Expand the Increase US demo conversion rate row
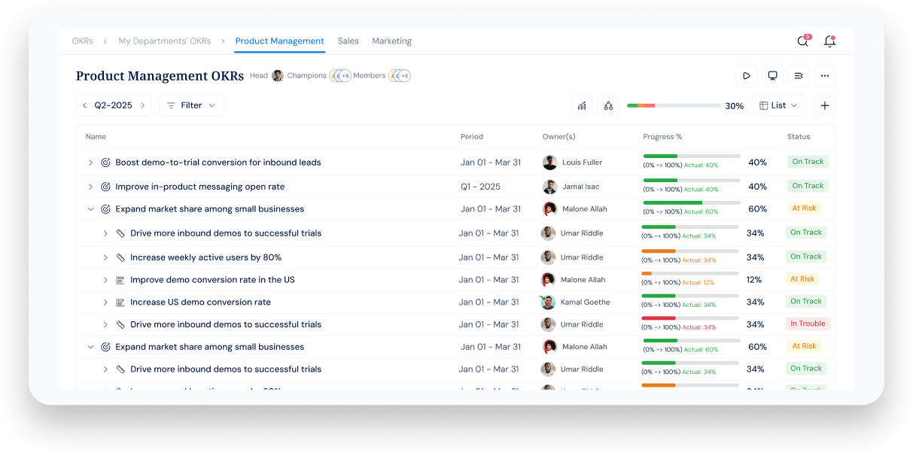The width and height of the screenshot is (913, 453). click(x=105, y=303)
